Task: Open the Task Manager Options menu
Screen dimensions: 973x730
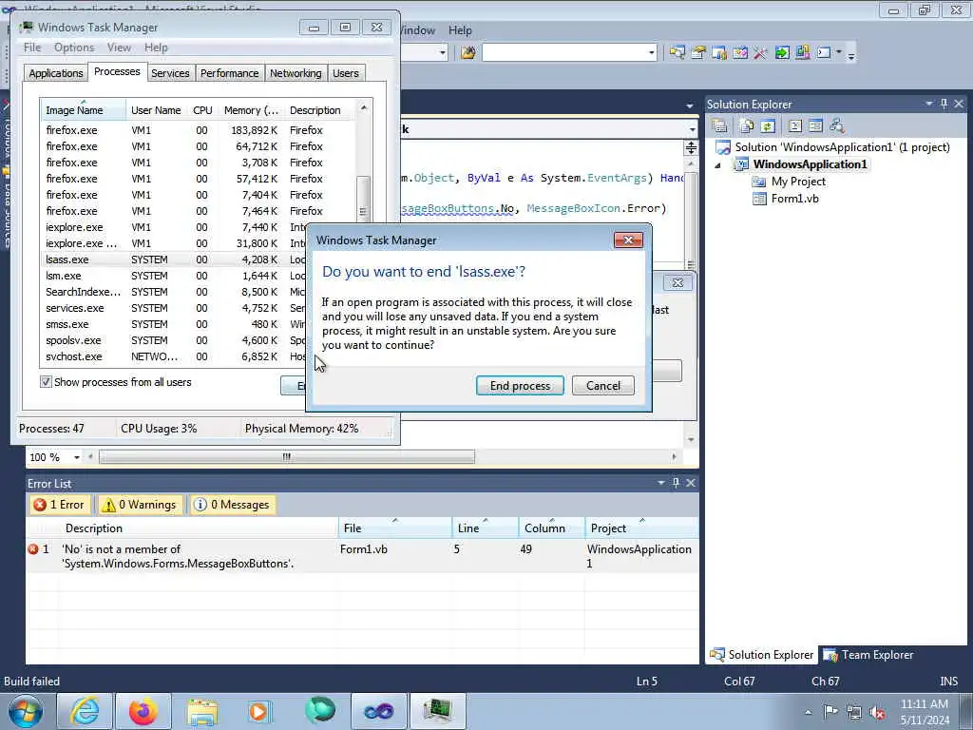Action: pos(74,48)
